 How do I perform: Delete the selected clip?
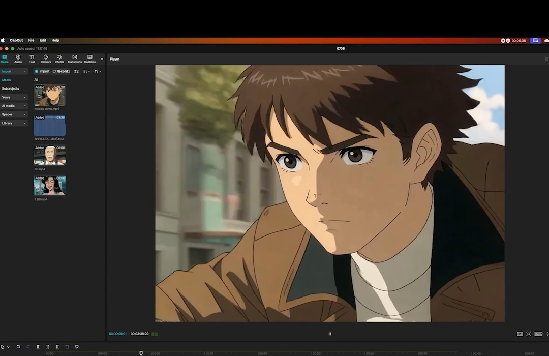67,347
